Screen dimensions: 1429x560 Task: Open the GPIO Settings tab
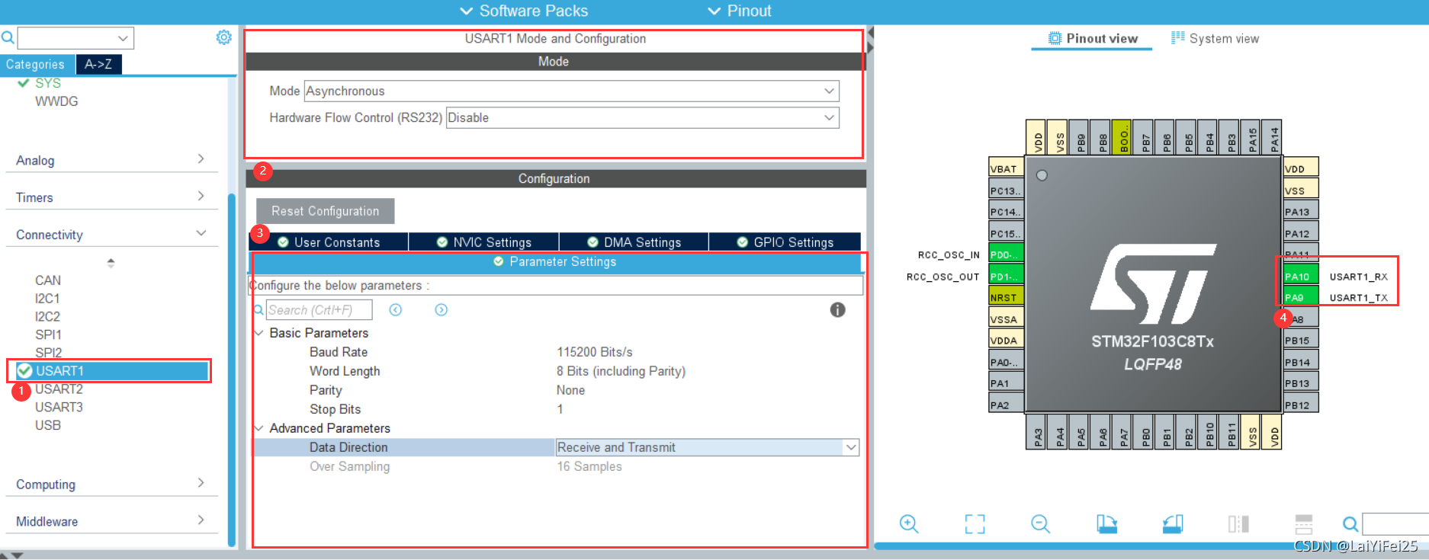(x=785, y=242)
